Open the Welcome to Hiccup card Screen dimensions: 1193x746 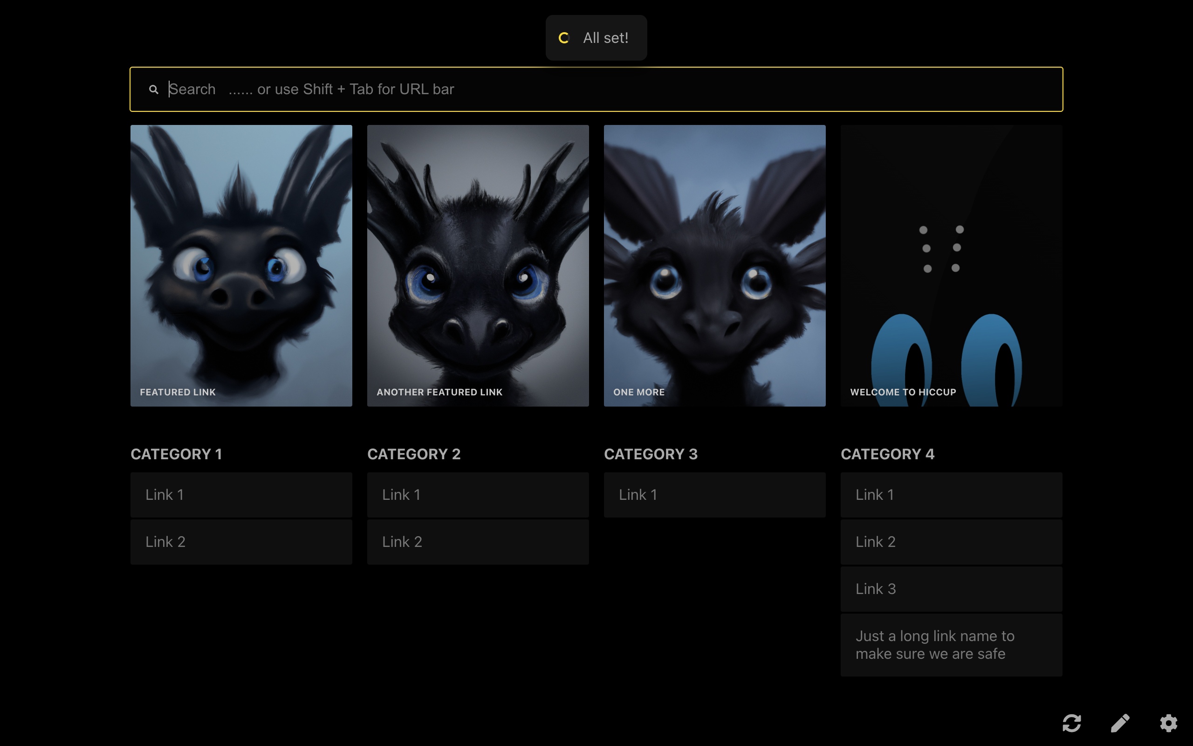coord(951,265)
